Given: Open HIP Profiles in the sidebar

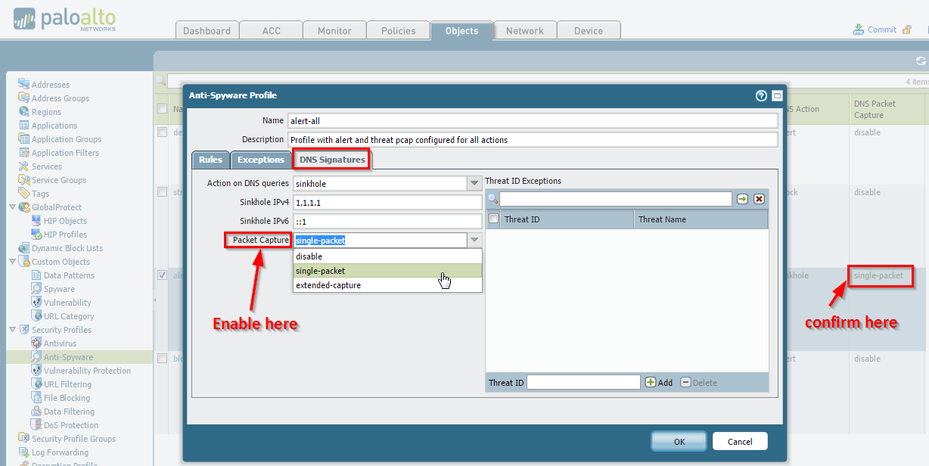Looking at the screenshot, I should tap(65, 235).
